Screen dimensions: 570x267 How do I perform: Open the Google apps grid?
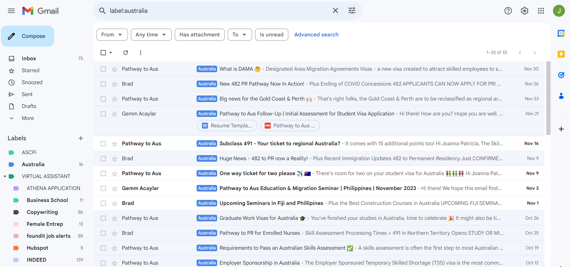click(x=541, y=11)
